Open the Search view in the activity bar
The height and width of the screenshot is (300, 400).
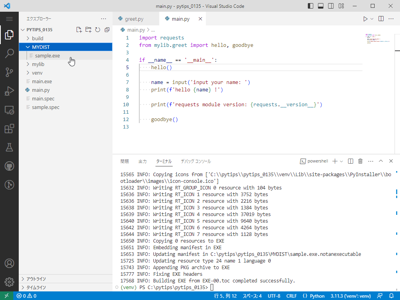(9, 54)
